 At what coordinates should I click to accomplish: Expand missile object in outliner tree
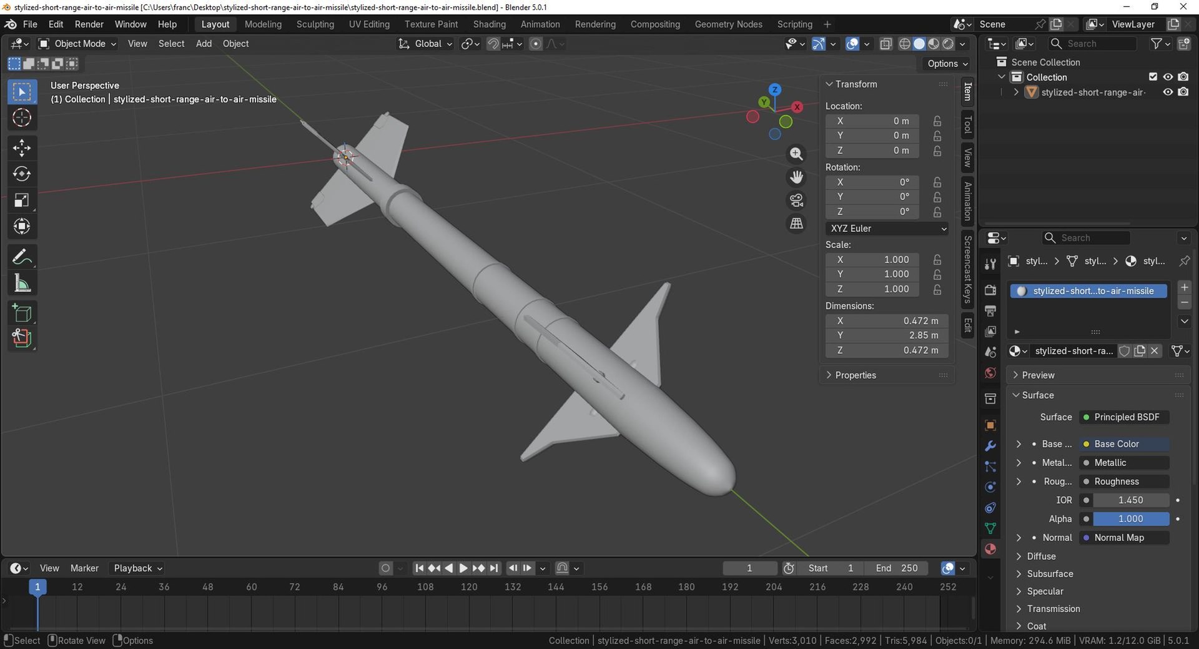click(1016, 92)
